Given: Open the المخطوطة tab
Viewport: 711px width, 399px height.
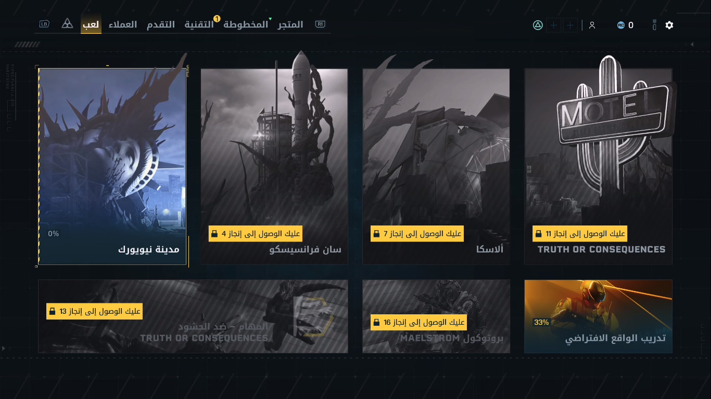Looking at the screenshot, I should click(x=246, y=24).
